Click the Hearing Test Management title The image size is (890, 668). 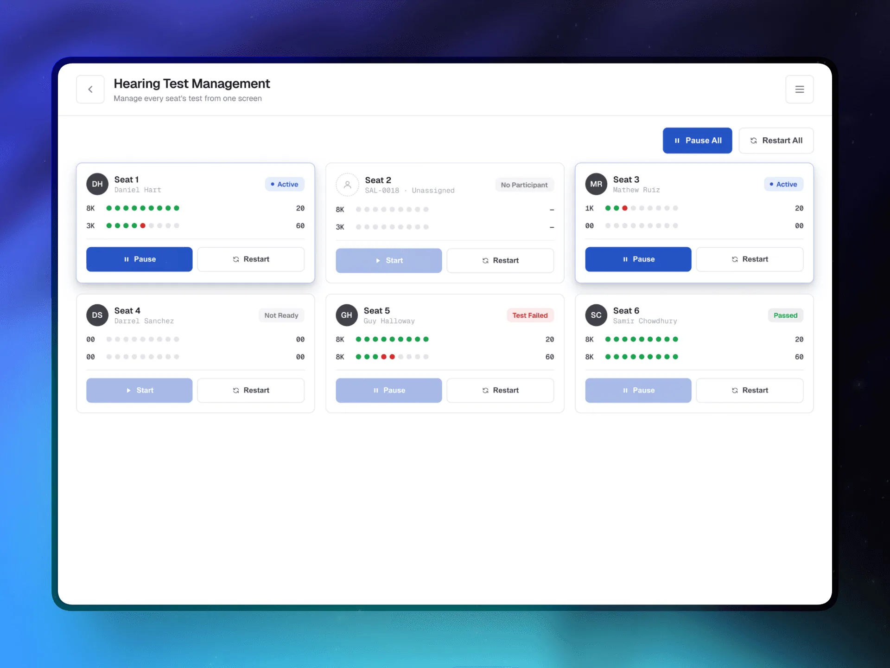tap(192, 83)
